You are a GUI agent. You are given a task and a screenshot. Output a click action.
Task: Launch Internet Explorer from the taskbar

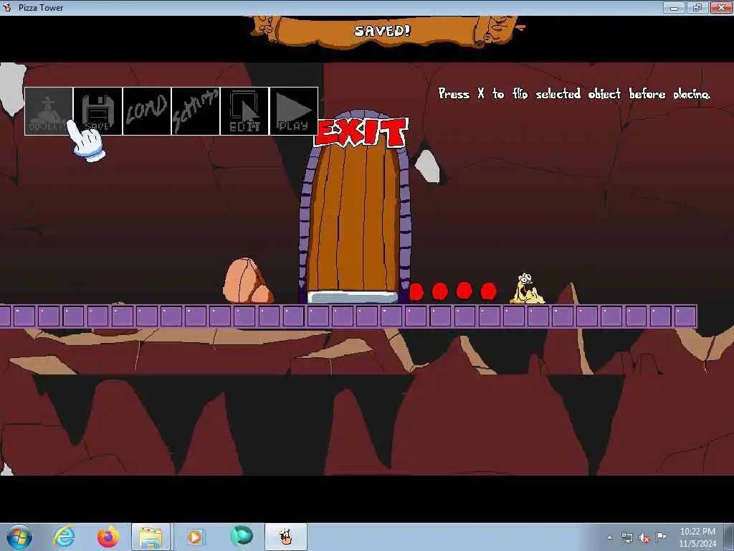[64, 537]
